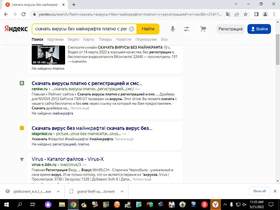The width and height of the screenshot is (280, 210).
Task: Click the rankw.ru domain link
Action: tap(39, 89)
